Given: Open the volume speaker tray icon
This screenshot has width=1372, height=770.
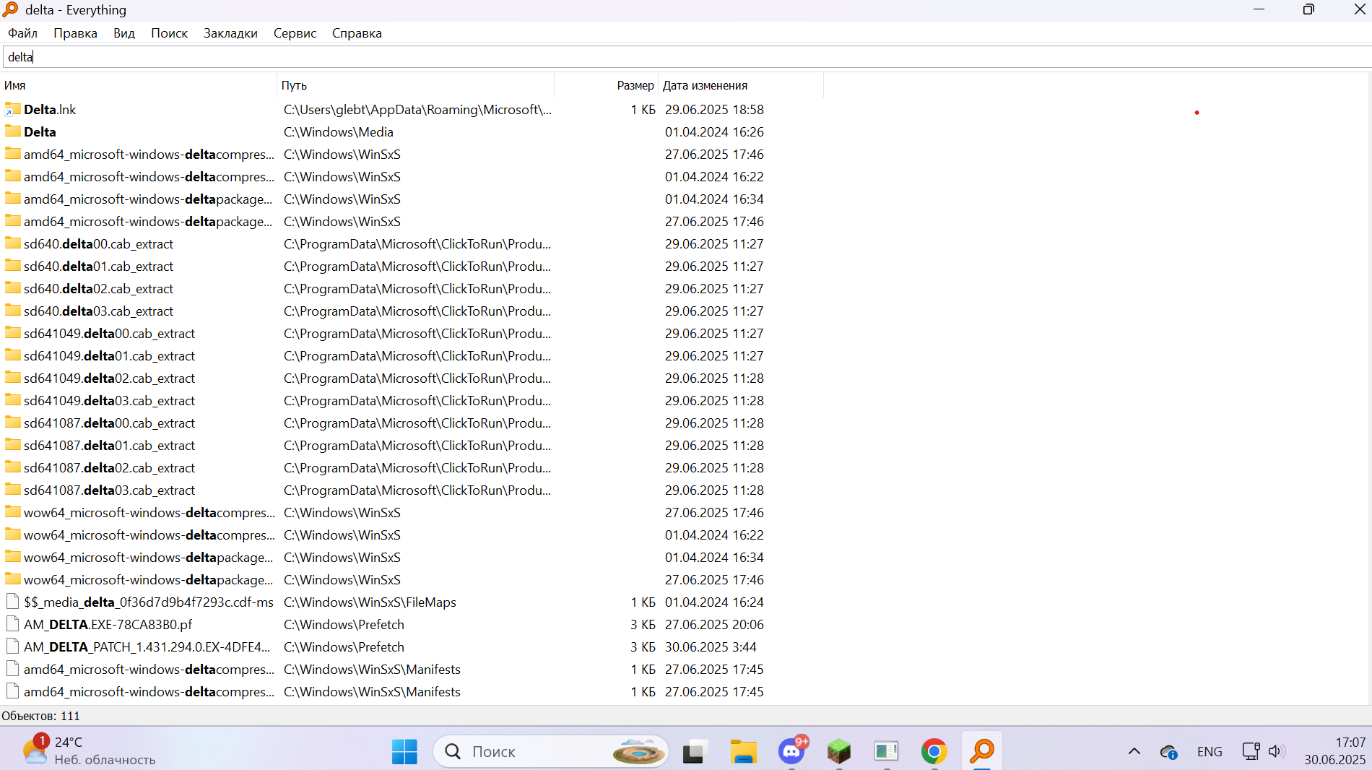Looking at the screenshot, I should 1277,751.
